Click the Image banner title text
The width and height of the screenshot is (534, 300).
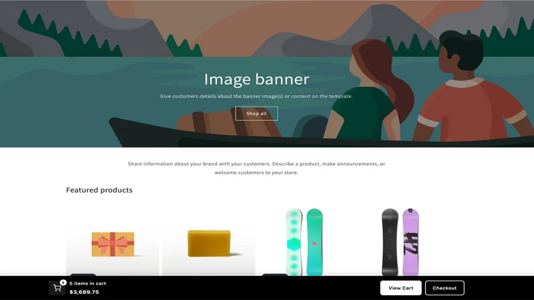[x=256, y=79]
